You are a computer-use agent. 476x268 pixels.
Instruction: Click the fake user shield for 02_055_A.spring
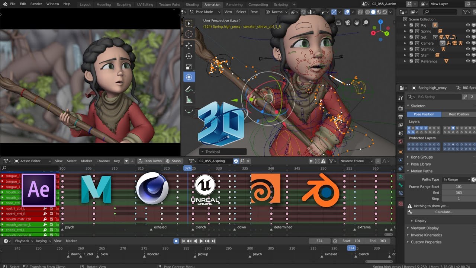tap(236, 161)
